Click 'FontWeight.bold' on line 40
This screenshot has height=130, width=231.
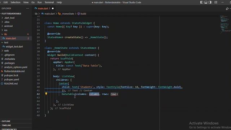point(169,87)
